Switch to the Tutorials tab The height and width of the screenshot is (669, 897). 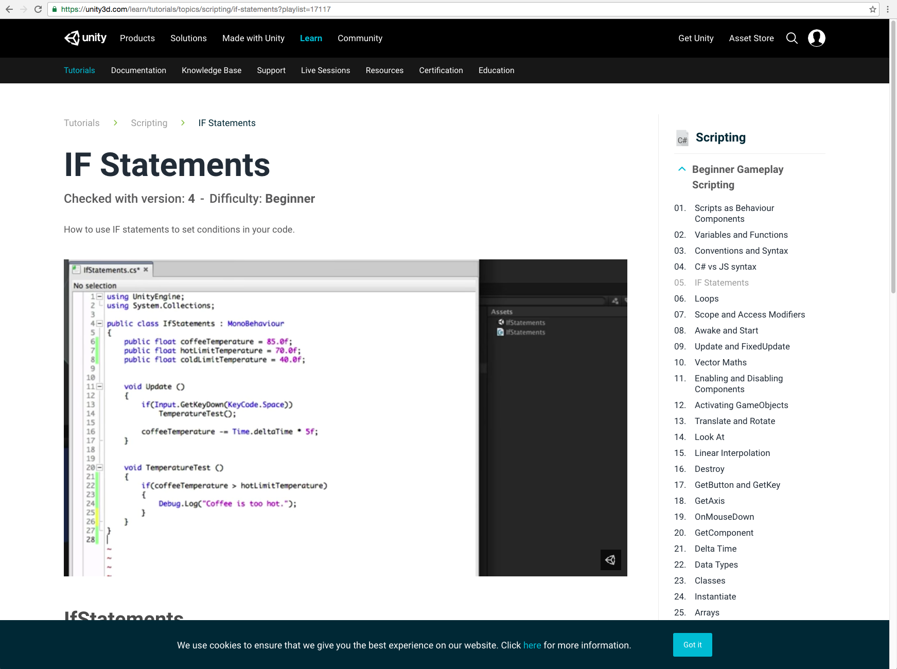pyautogui.click(x=79, y=71)
